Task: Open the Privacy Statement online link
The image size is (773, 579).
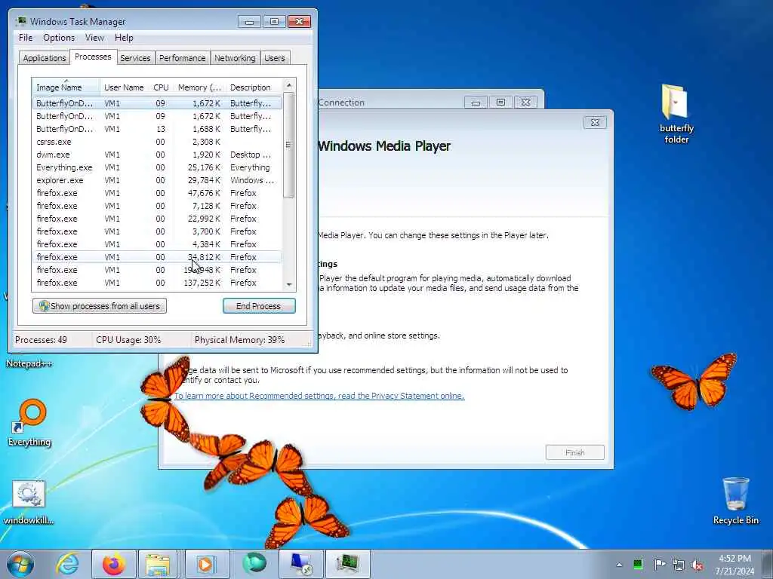Action: coord(319,396)
